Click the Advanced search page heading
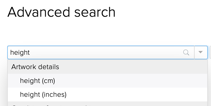 (61, 12)
